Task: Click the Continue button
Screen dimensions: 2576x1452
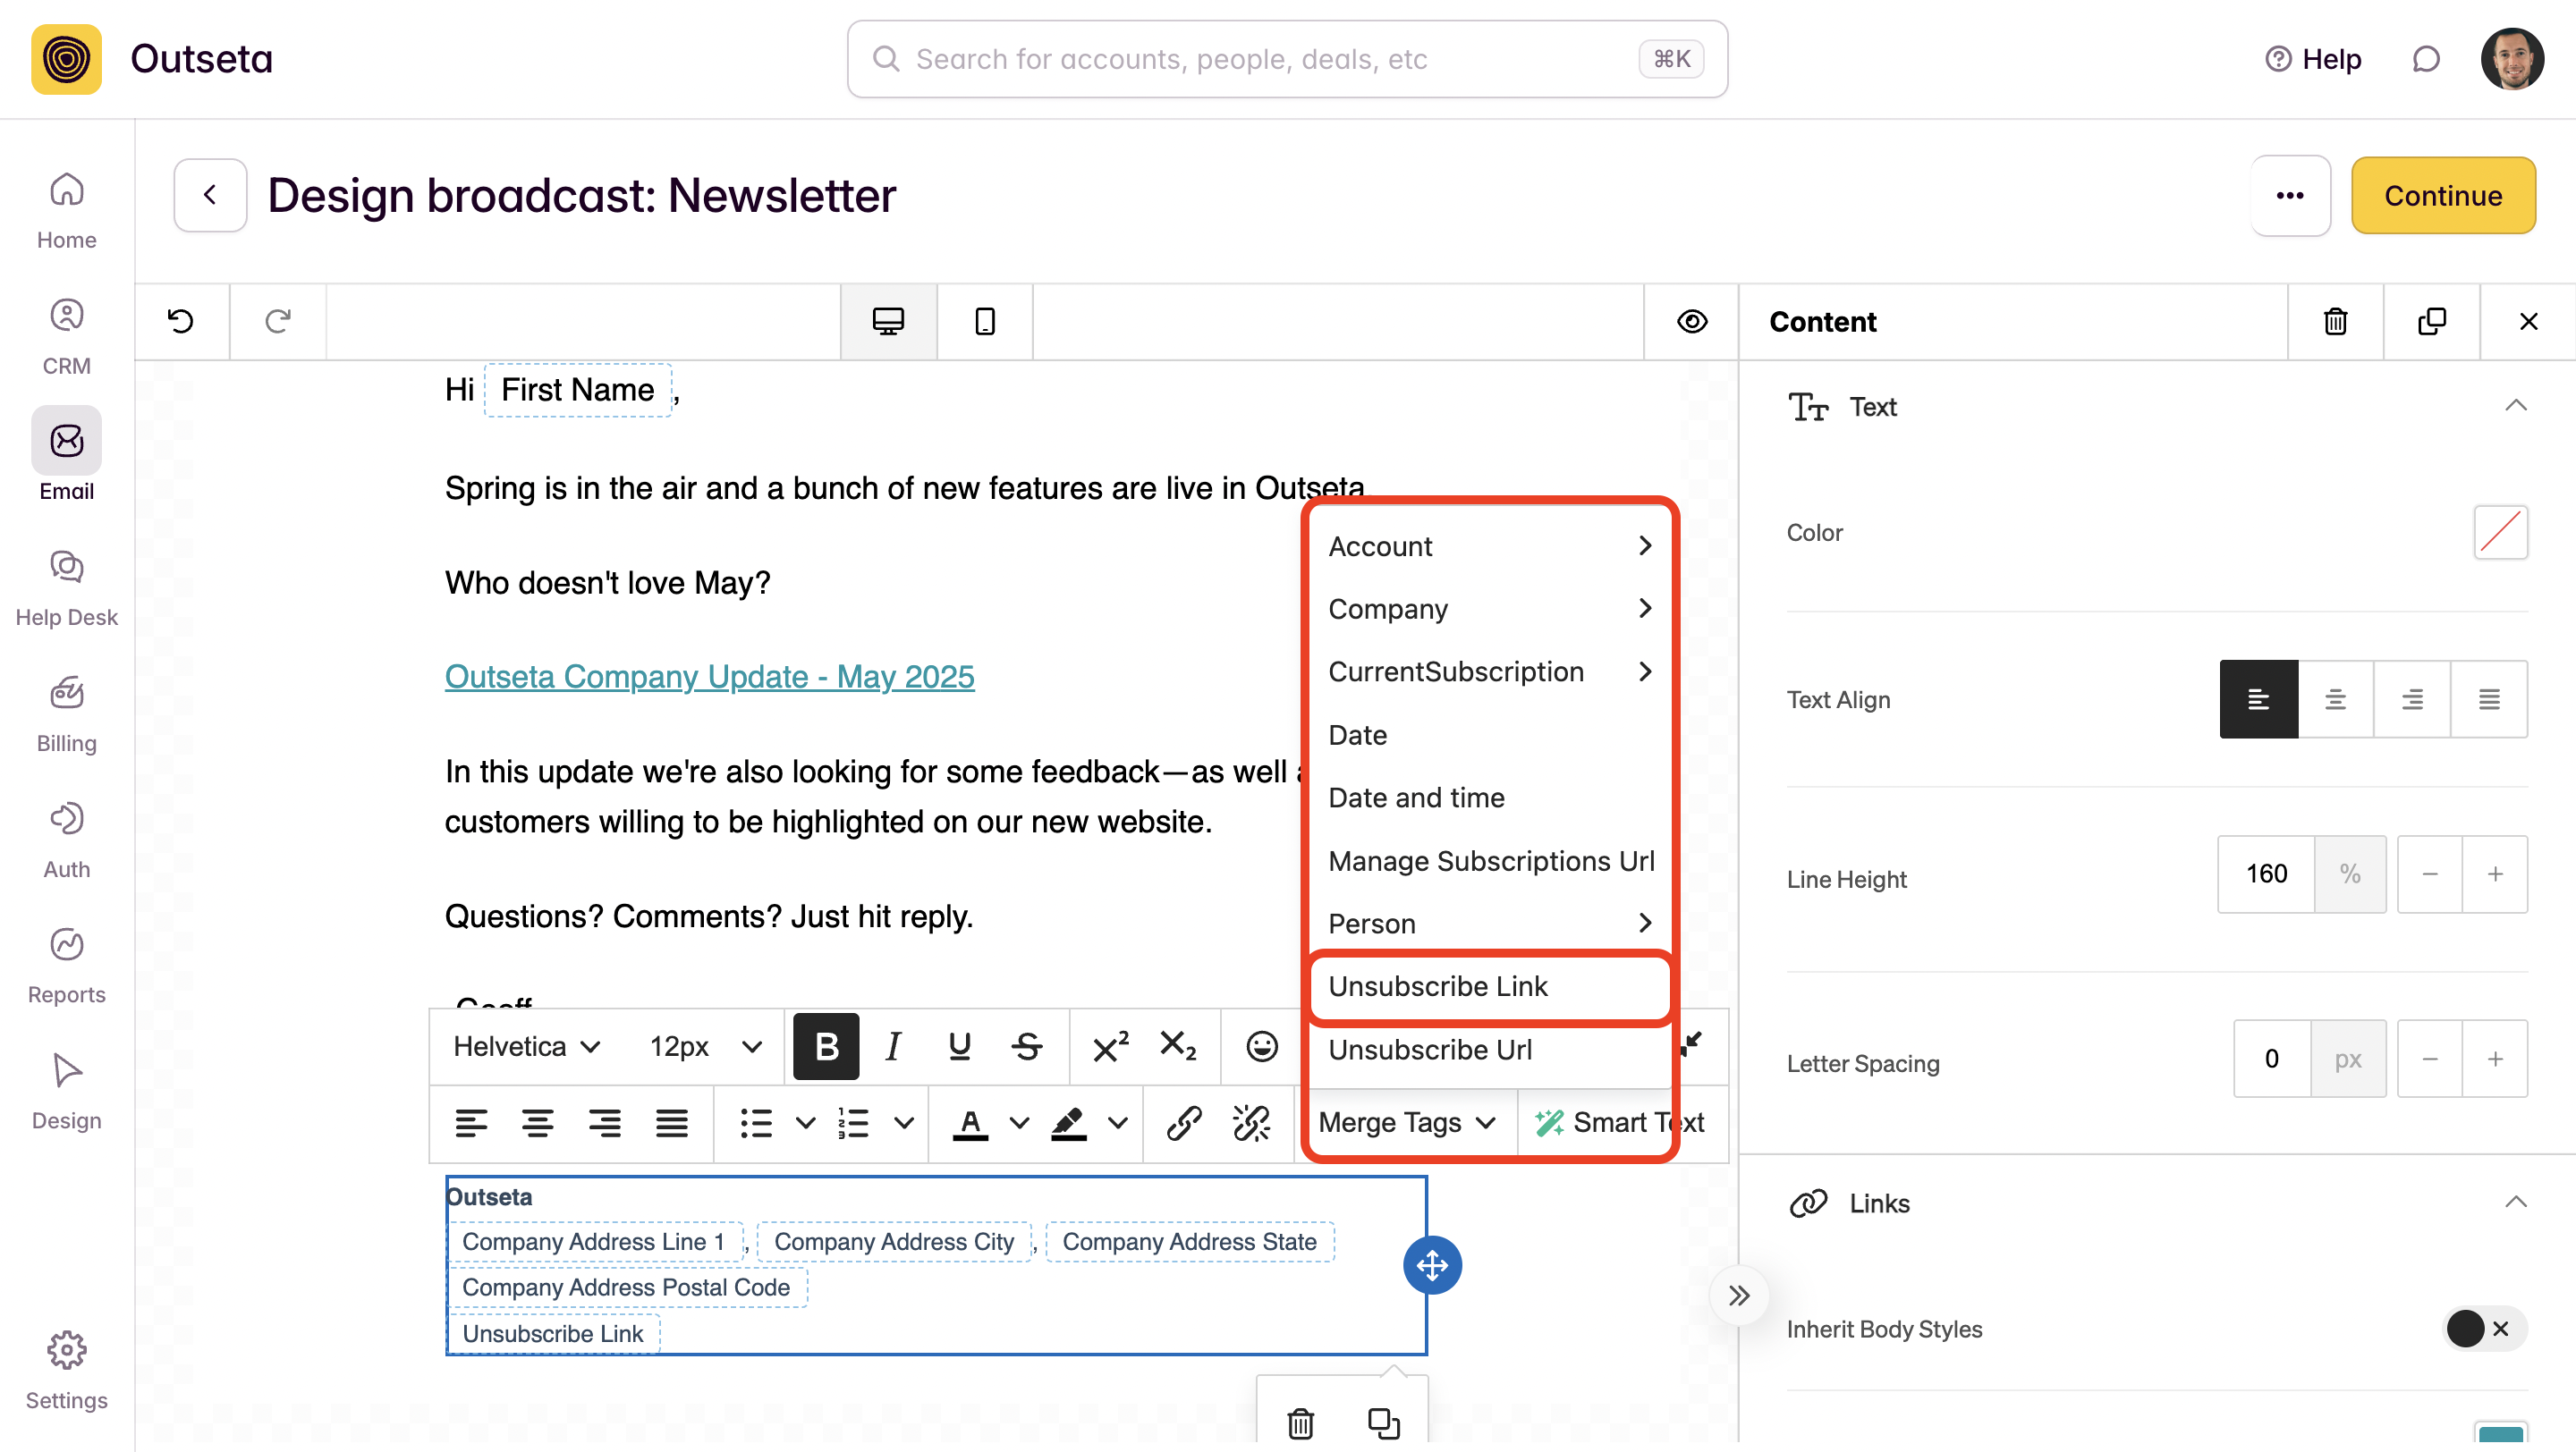Action: [x=2442, y=195]
